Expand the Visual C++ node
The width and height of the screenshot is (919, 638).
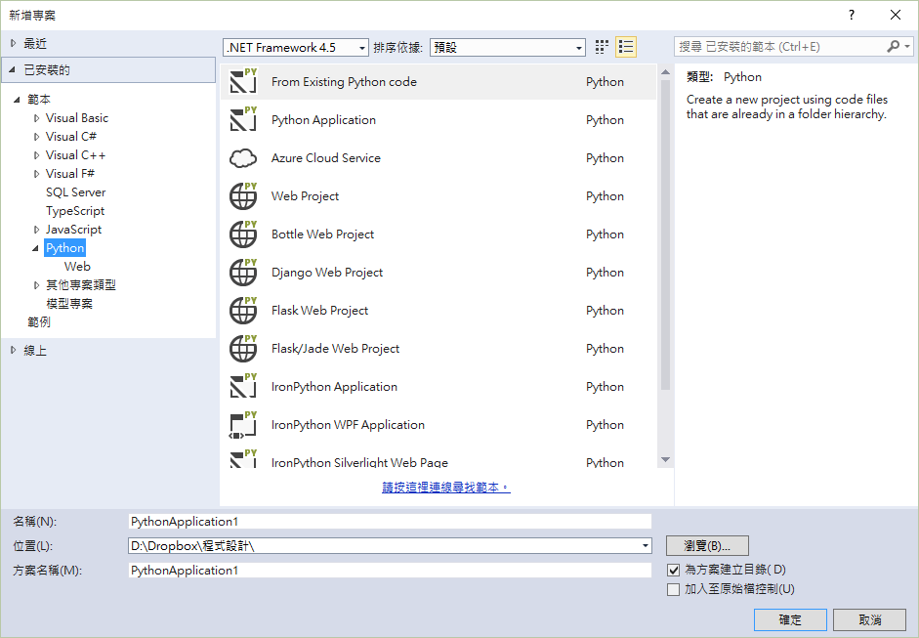tap(36, 155)
